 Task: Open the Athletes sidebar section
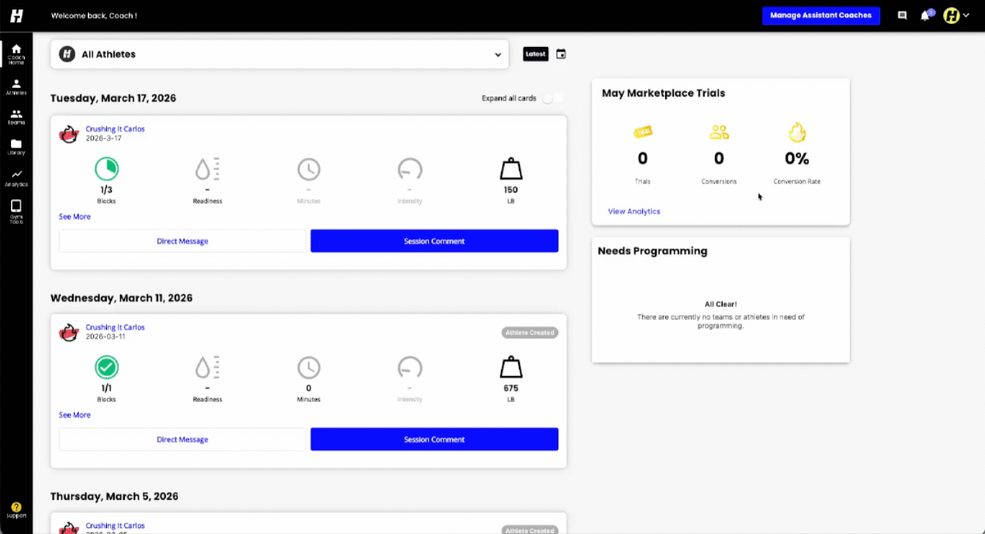16,87
